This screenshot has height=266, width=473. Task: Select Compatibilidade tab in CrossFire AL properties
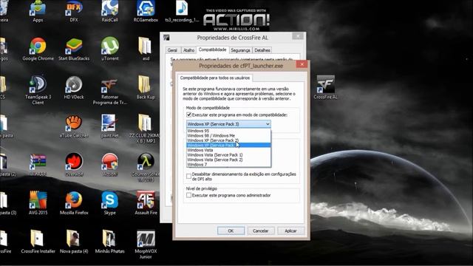click(x=212, y=50)
